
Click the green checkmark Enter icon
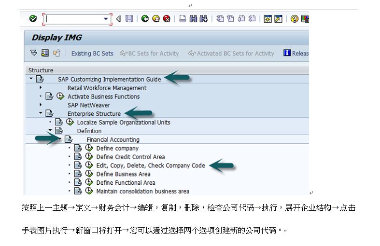click(x=33, y=18)
